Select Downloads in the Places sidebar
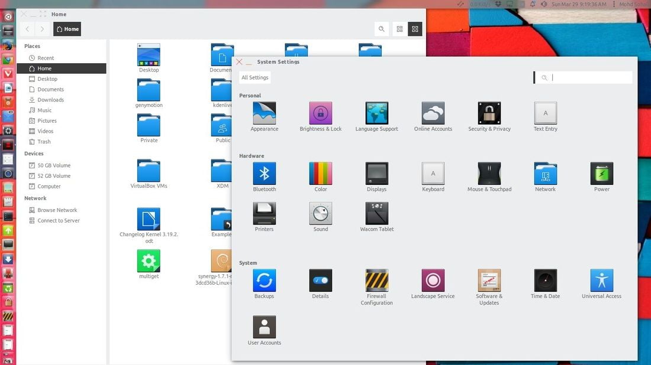The width and height of the screenshot is (651, 365). 51,100
